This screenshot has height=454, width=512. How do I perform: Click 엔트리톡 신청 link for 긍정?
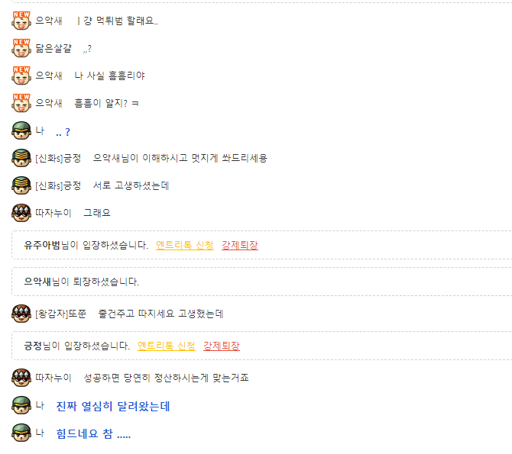(x=167, y=346)
